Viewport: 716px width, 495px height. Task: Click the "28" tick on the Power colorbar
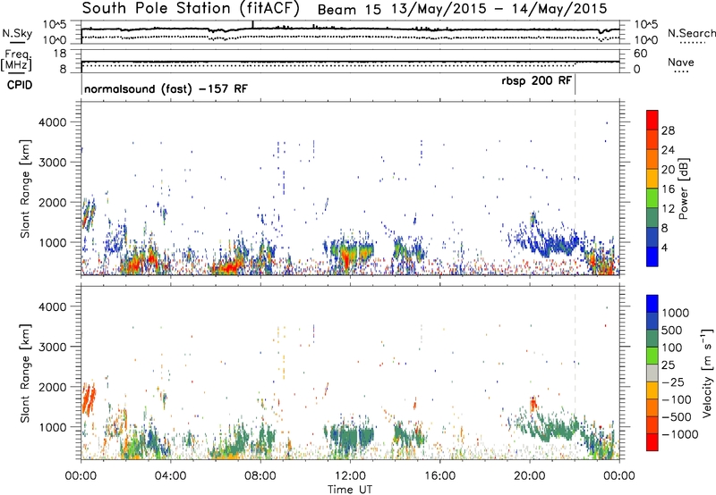(668, 130)
